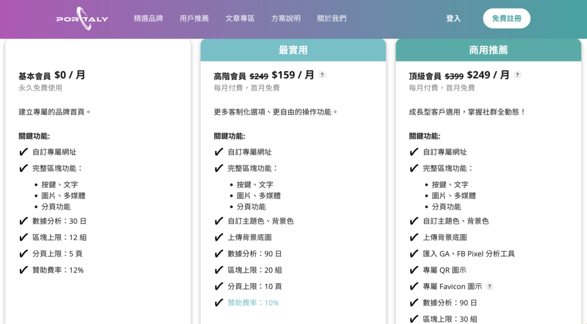Click the checkmark beside 專屬 QR 圖示
The height and width of the screenshot is (324, 587).
tap(414, 270)
